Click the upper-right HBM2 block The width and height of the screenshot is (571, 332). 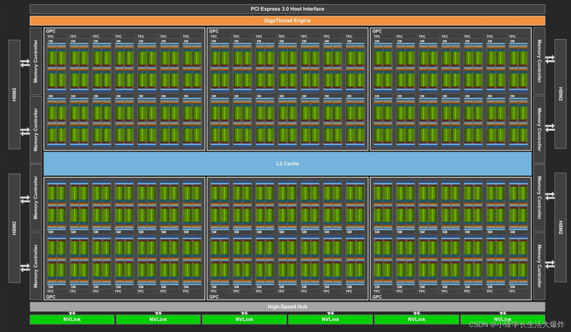pos(560,94)
